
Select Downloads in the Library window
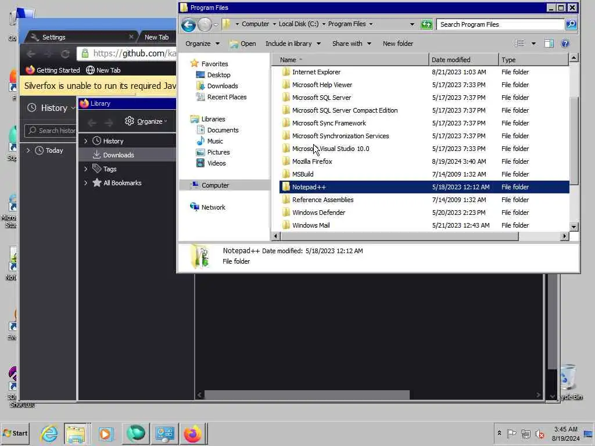click(x=127, y=154)
